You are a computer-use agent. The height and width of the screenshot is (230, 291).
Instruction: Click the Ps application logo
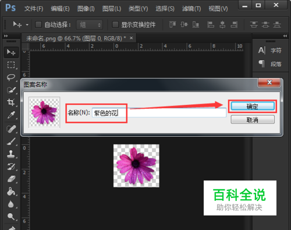coord(10,8)
